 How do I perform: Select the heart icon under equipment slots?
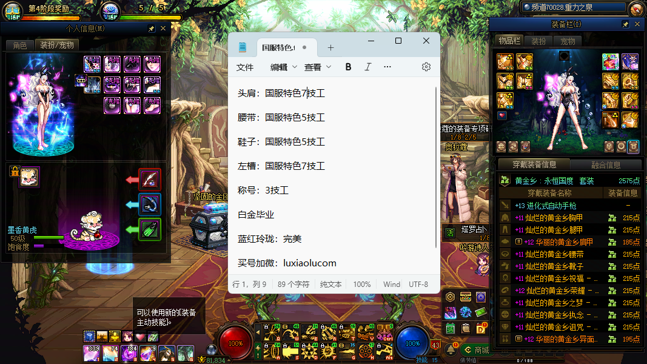[x=501, y=115]
